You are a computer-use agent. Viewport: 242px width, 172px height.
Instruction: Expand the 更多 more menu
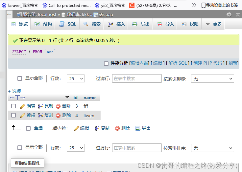[x=214, y=24]
